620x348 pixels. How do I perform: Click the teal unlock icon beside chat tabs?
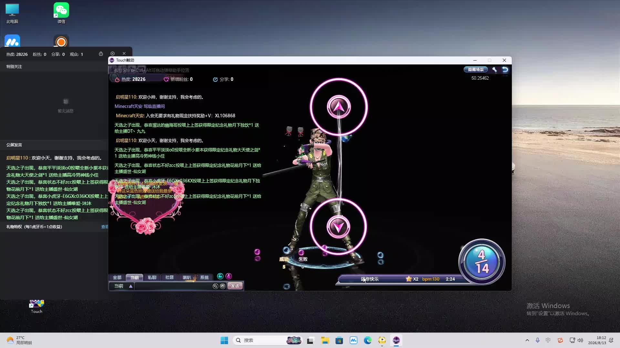pos(220,276)
